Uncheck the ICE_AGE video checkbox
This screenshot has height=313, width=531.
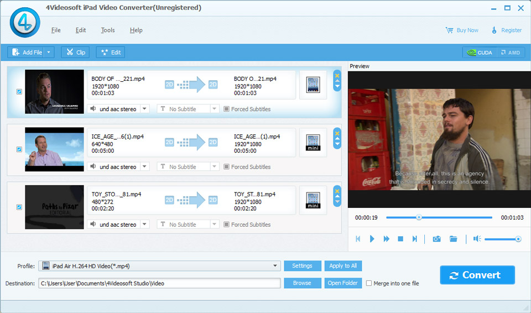pos(19,149)
